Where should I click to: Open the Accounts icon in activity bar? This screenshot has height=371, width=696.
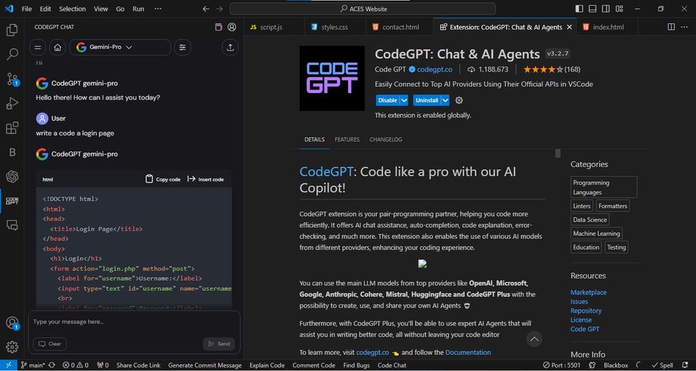click(x=12, y=323)
